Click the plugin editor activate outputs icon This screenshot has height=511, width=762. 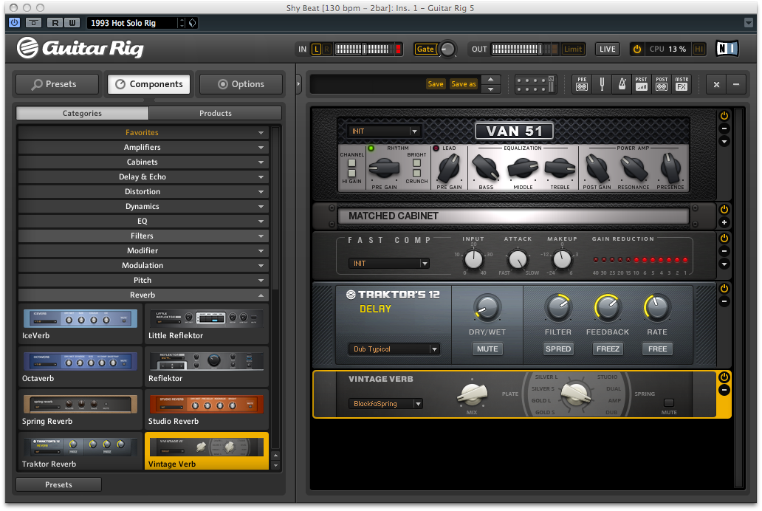(33, 22)
